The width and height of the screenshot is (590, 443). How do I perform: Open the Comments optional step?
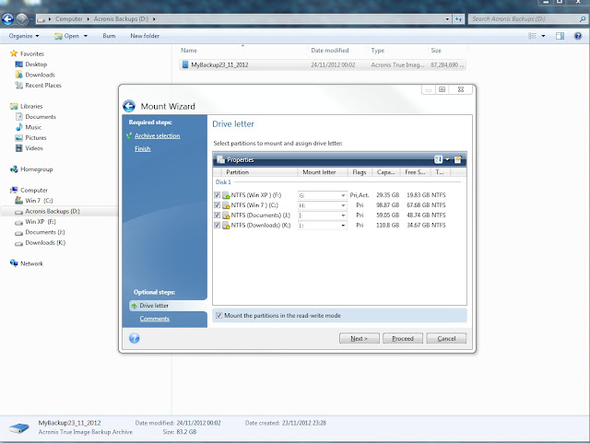[x=155, y=319]
